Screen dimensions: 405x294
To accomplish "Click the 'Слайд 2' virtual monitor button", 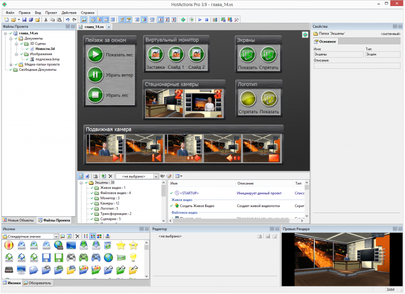I will point(196,55).
